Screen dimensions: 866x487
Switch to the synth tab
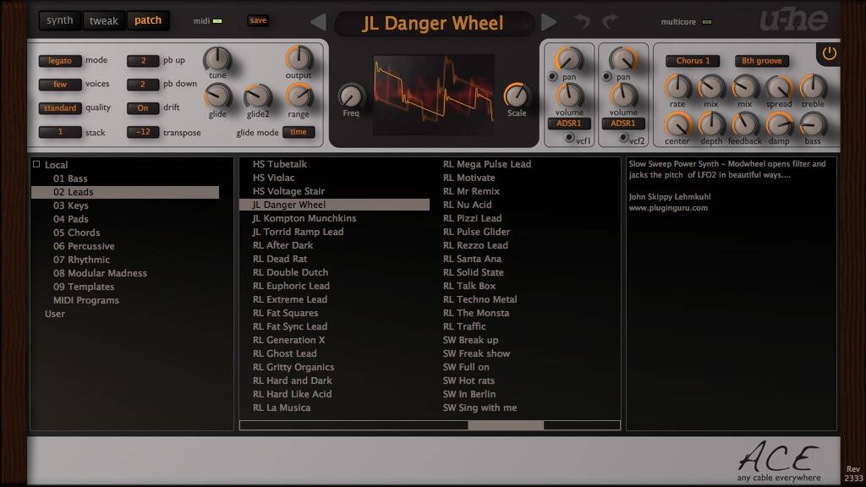click(60, 20)
